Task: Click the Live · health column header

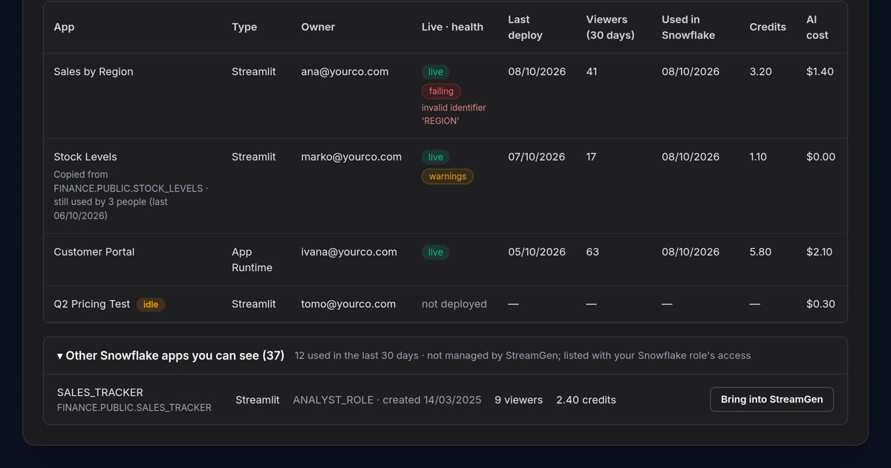Action: pyautogui.click(x=452, y=27)
